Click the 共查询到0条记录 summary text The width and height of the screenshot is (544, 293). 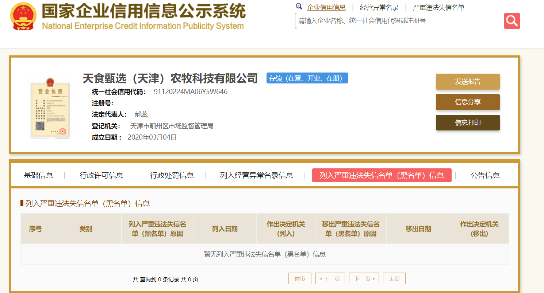(166, 280)
